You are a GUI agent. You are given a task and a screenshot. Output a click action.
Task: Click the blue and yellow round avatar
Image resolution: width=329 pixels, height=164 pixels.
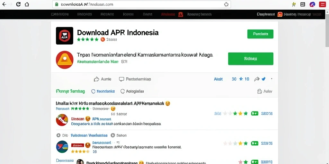point(62,147)
